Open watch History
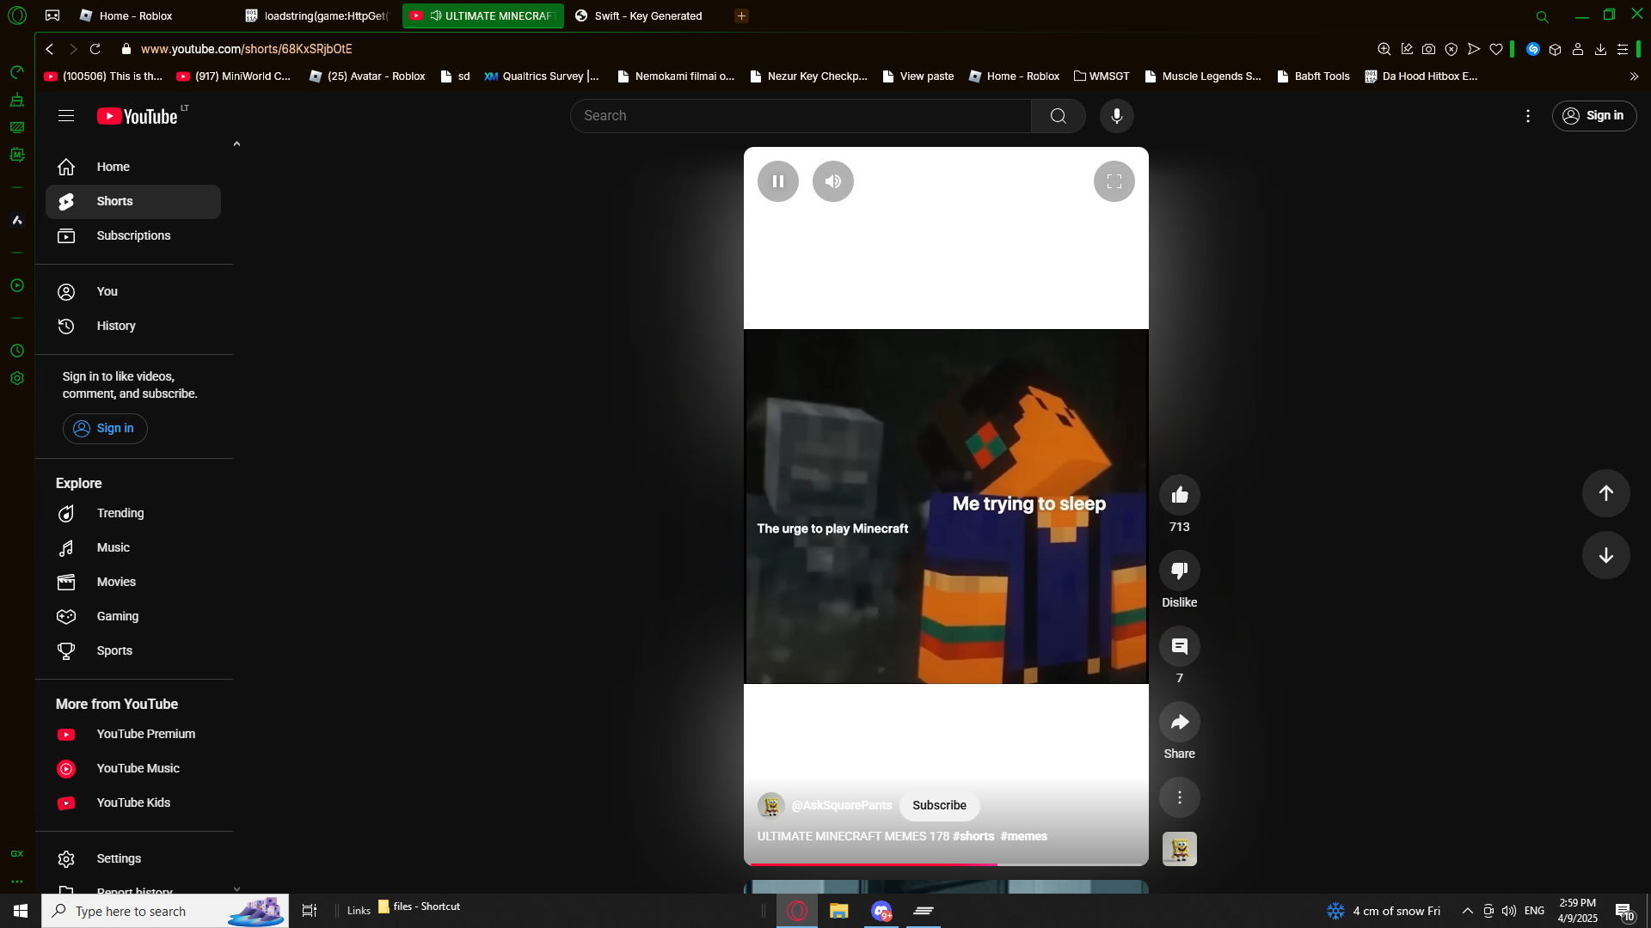 (133, 326)
